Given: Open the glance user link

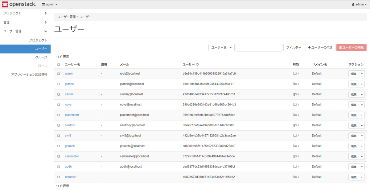Looking at the screenshot, I should point(69,84).
